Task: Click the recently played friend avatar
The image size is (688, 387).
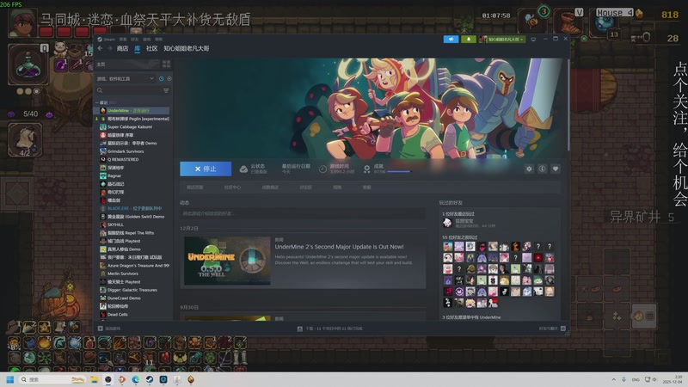Action: 447,223
